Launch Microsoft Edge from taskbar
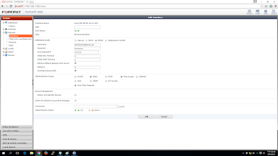 coord(24,153)
